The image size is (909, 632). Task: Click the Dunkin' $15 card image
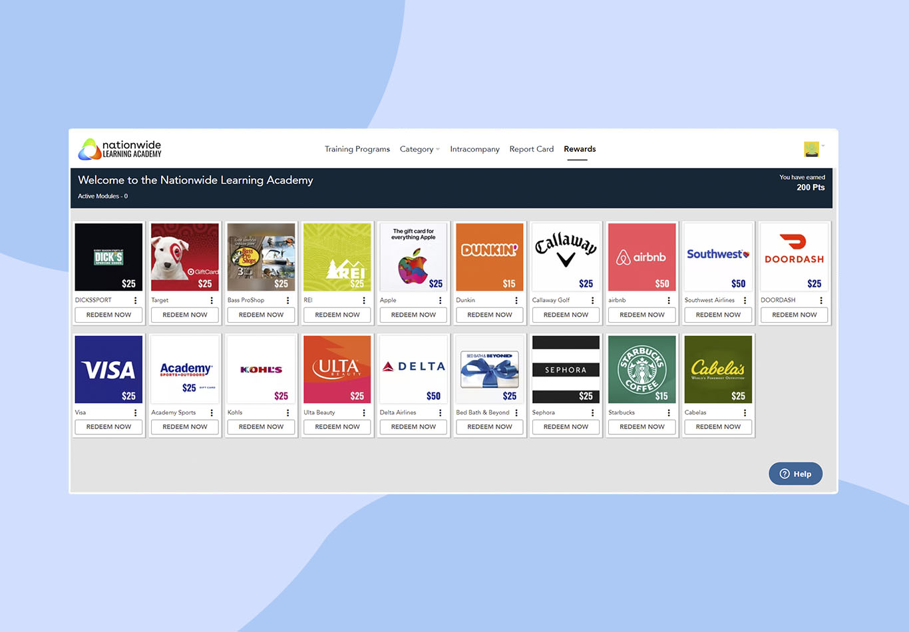pos(490,257)
